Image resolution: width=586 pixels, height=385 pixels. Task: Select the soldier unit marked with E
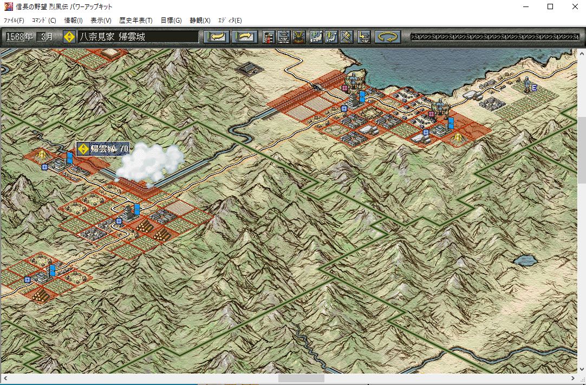point(528,85)
